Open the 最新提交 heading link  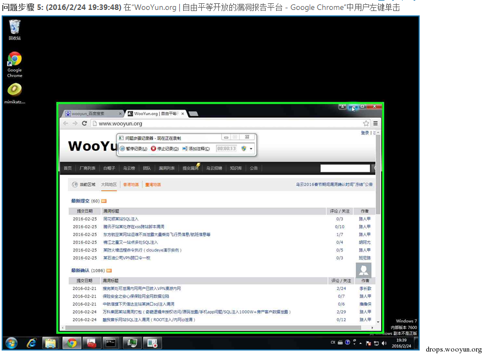pos(80,201)
